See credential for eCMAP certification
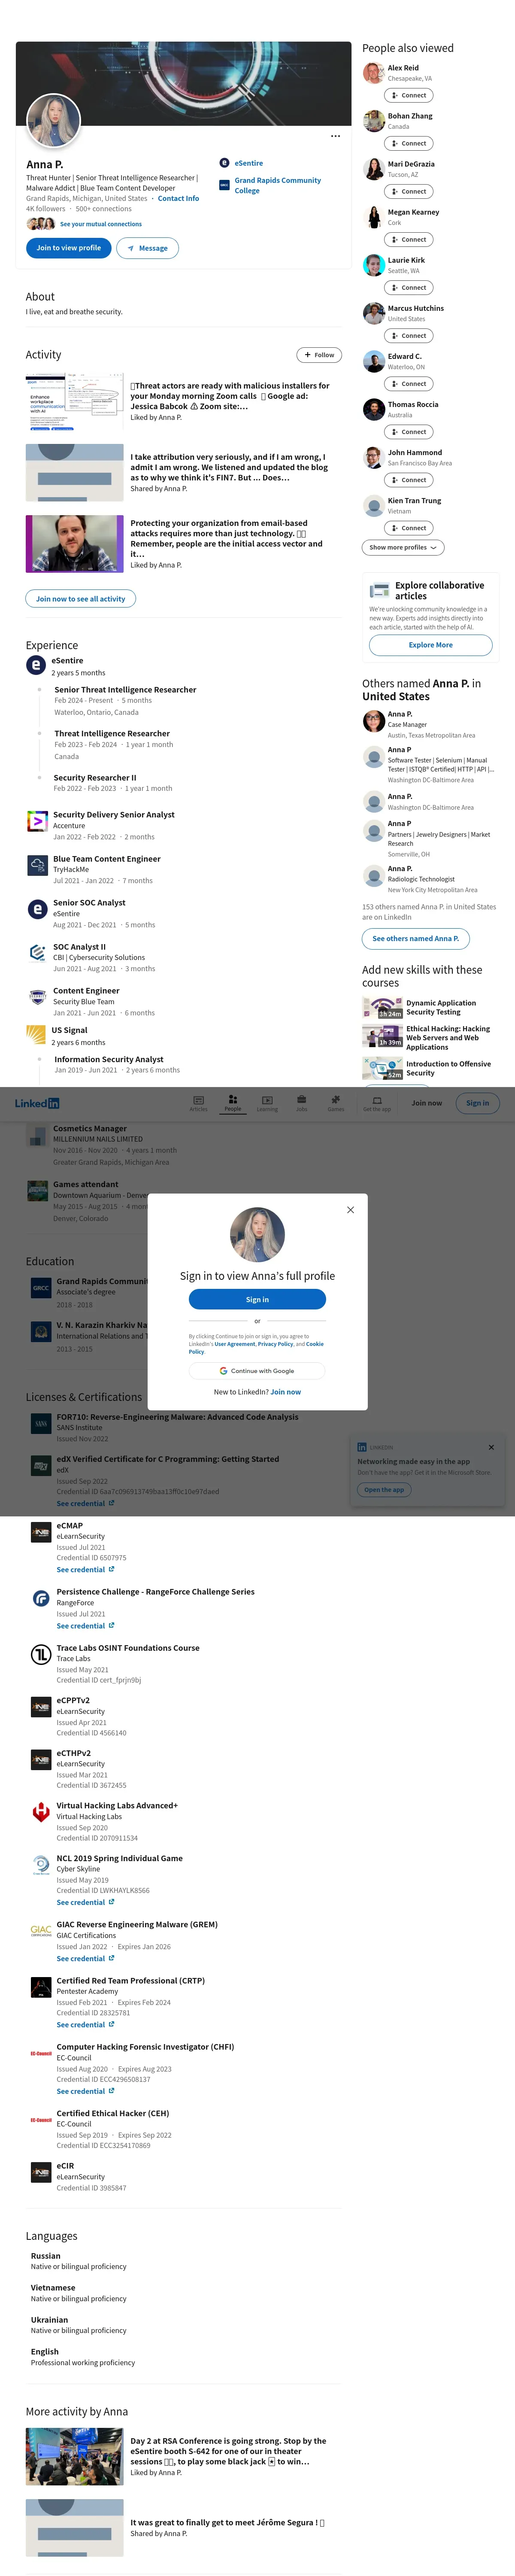 pos(85,1569)
